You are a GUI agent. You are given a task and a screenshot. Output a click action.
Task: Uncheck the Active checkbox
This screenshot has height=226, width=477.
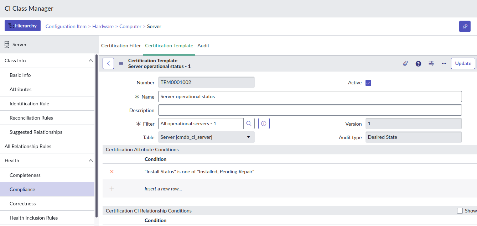pyautogui.click(x=368, y=83)
